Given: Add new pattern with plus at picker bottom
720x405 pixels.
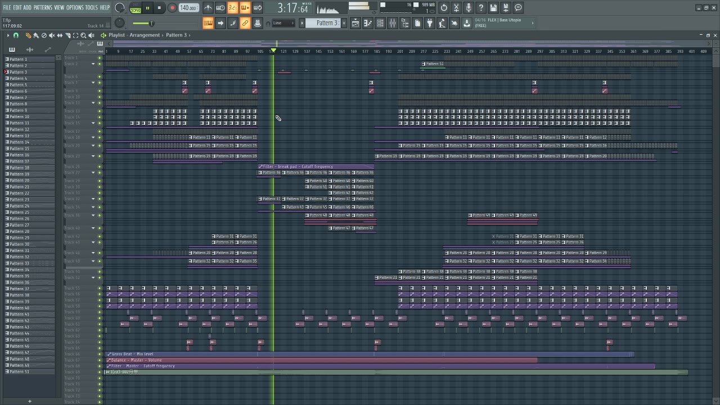Looking at the screenshot, I should point(30,401).
